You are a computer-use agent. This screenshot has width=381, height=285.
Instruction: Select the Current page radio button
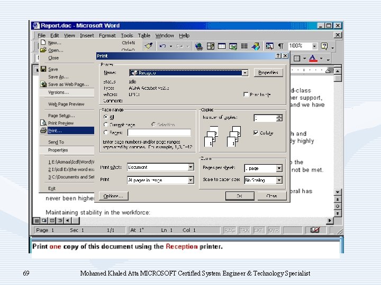(x=106, y=125)
